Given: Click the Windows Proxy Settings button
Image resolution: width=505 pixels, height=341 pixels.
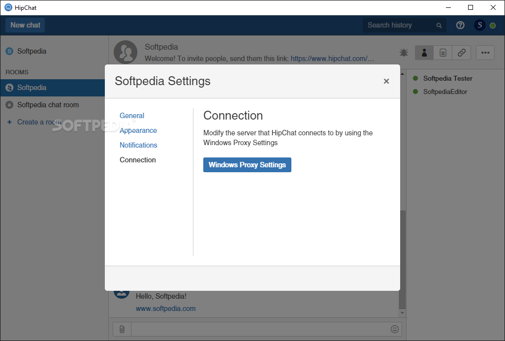Looking at the screenshot, I should (x=247, y=165).
